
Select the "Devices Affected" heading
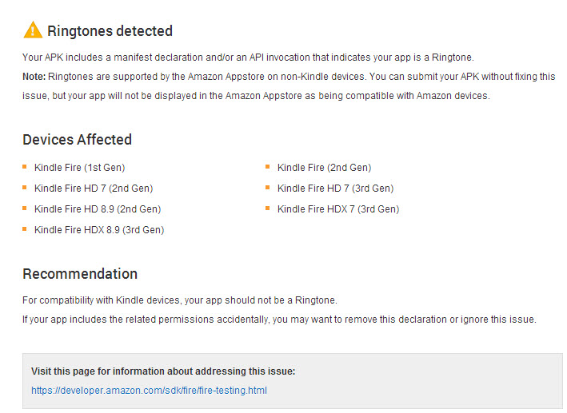click(77, 140)
